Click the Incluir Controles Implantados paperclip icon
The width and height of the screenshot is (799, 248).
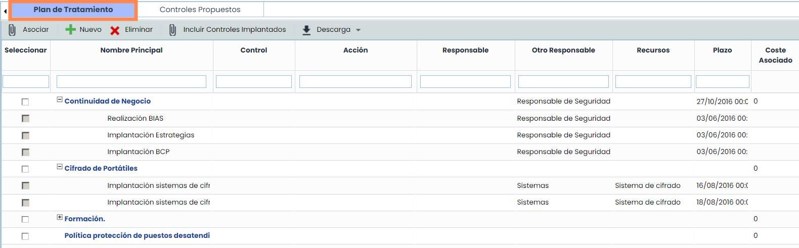pyautogui.click(x=172, y=30)
